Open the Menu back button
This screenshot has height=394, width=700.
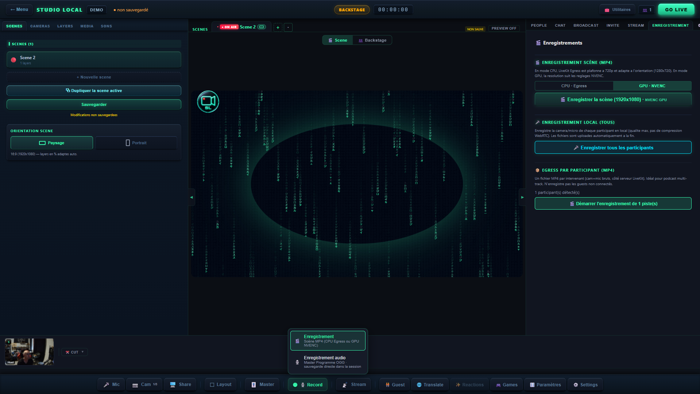(x=19, y=10)
